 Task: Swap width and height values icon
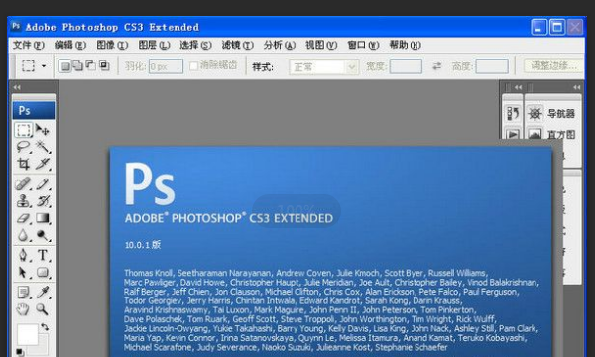click(x=437, y=66)
